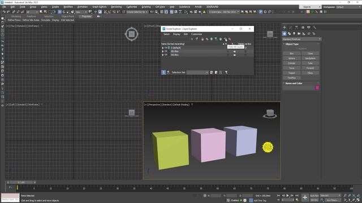Viewport: 362px width, 203px height.
Task: Open the File menu
Action: [x=4, y=7]
